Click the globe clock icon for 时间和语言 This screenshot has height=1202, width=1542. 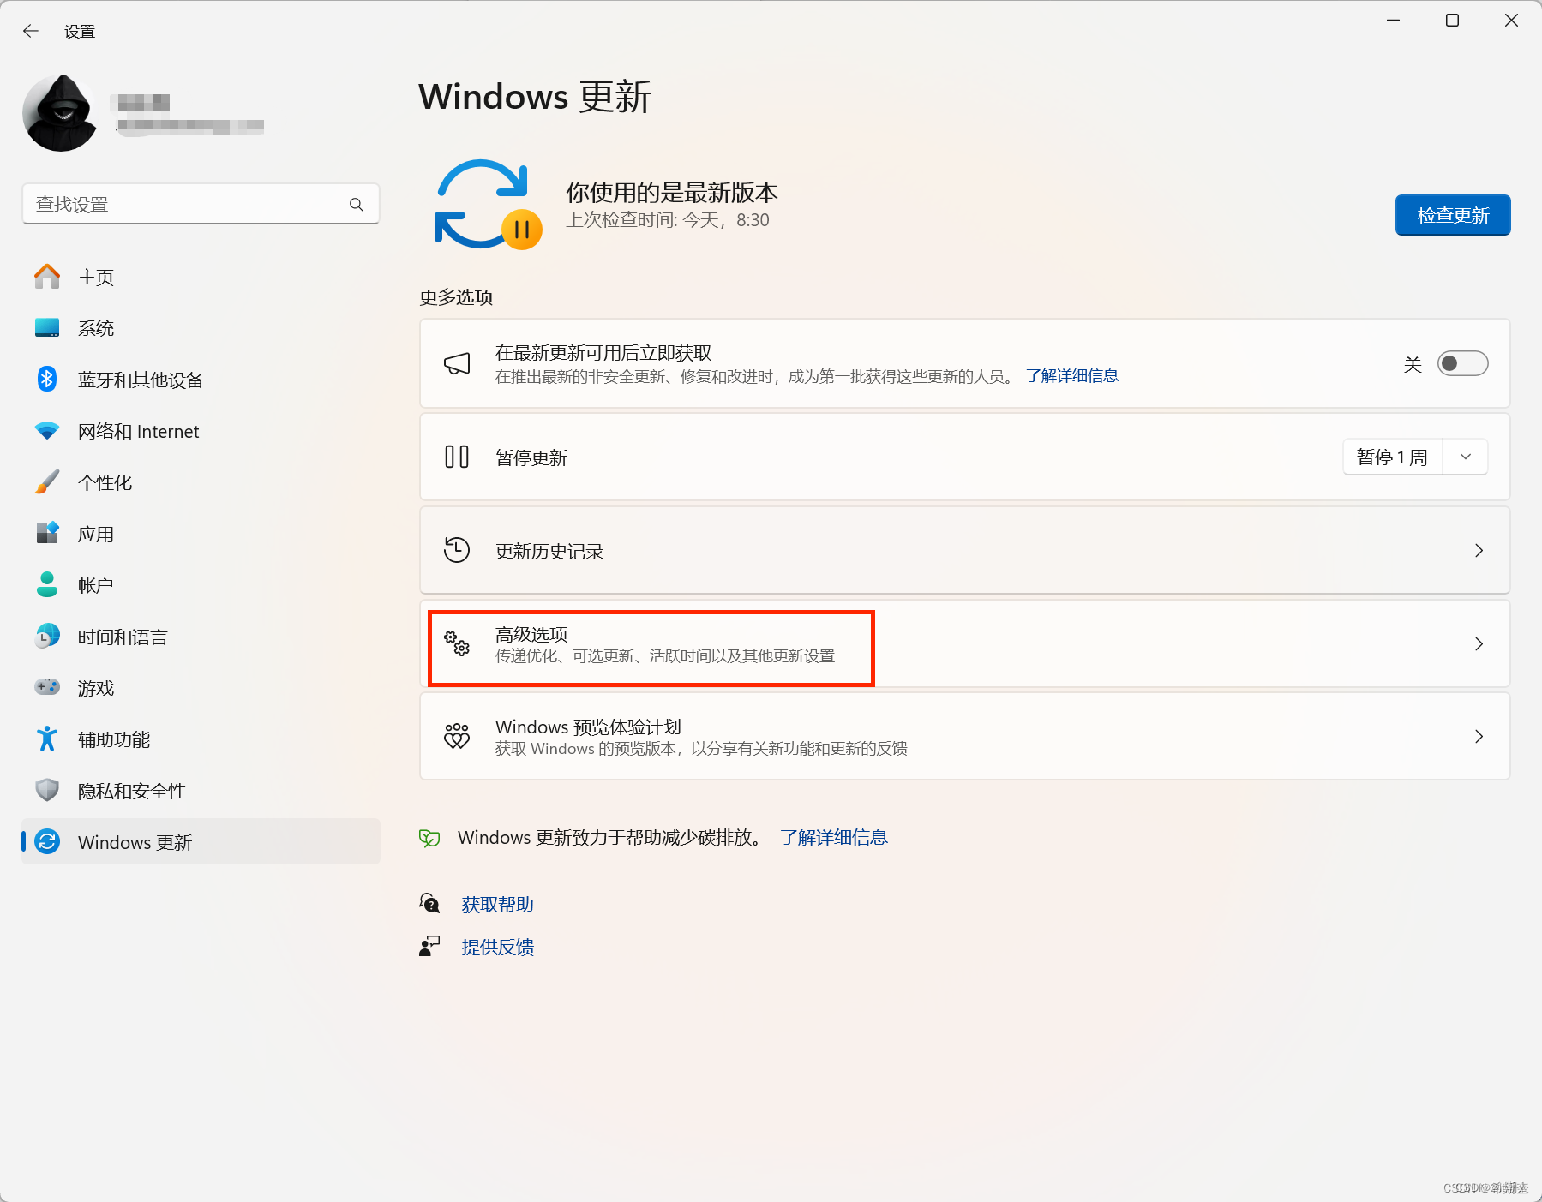click(x=47, y=636)
